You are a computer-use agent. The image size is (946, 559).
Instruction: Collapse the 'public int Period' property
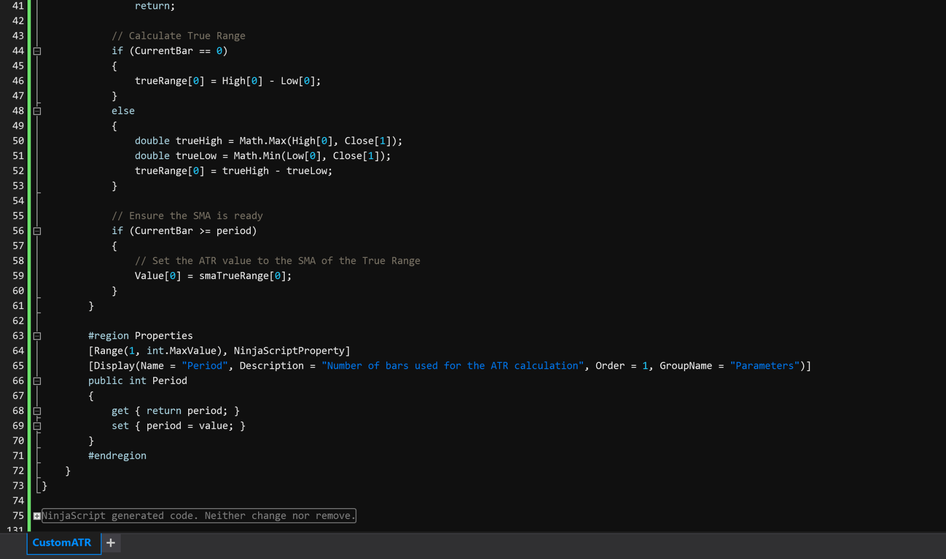pos(37,381)
